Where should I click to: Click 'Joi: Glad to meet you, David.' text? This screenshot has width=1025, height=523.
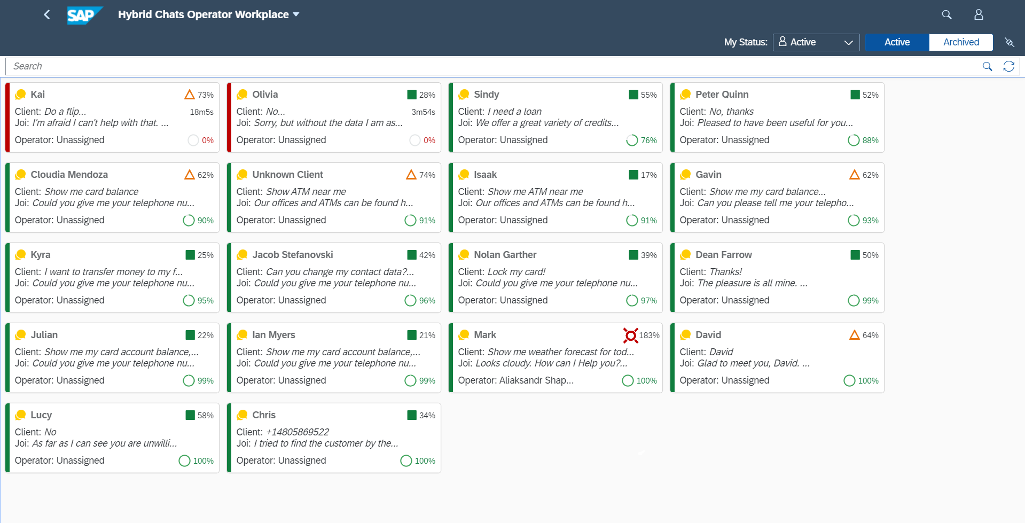point(745,363)
